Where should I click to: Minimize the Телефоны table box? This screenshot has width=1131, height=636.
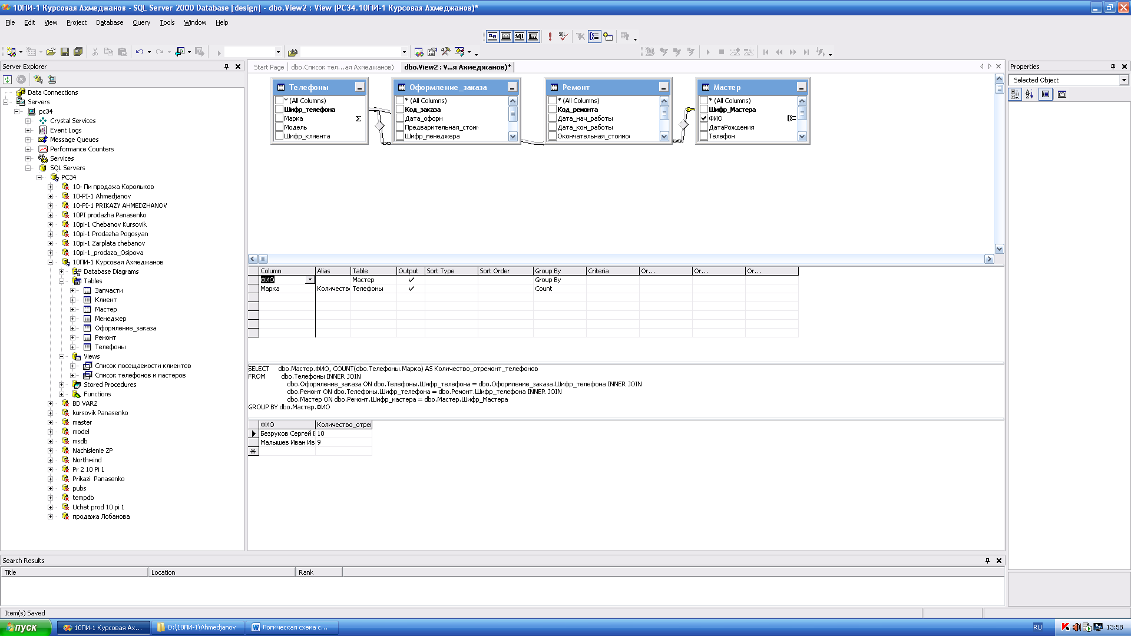[x=359, y=87]
